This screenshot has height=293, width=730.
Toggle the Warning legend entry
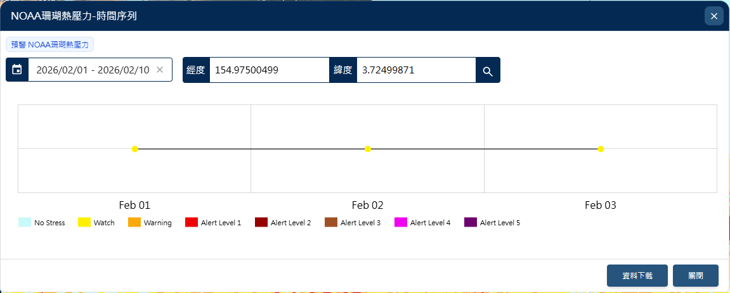click(150, 223)
